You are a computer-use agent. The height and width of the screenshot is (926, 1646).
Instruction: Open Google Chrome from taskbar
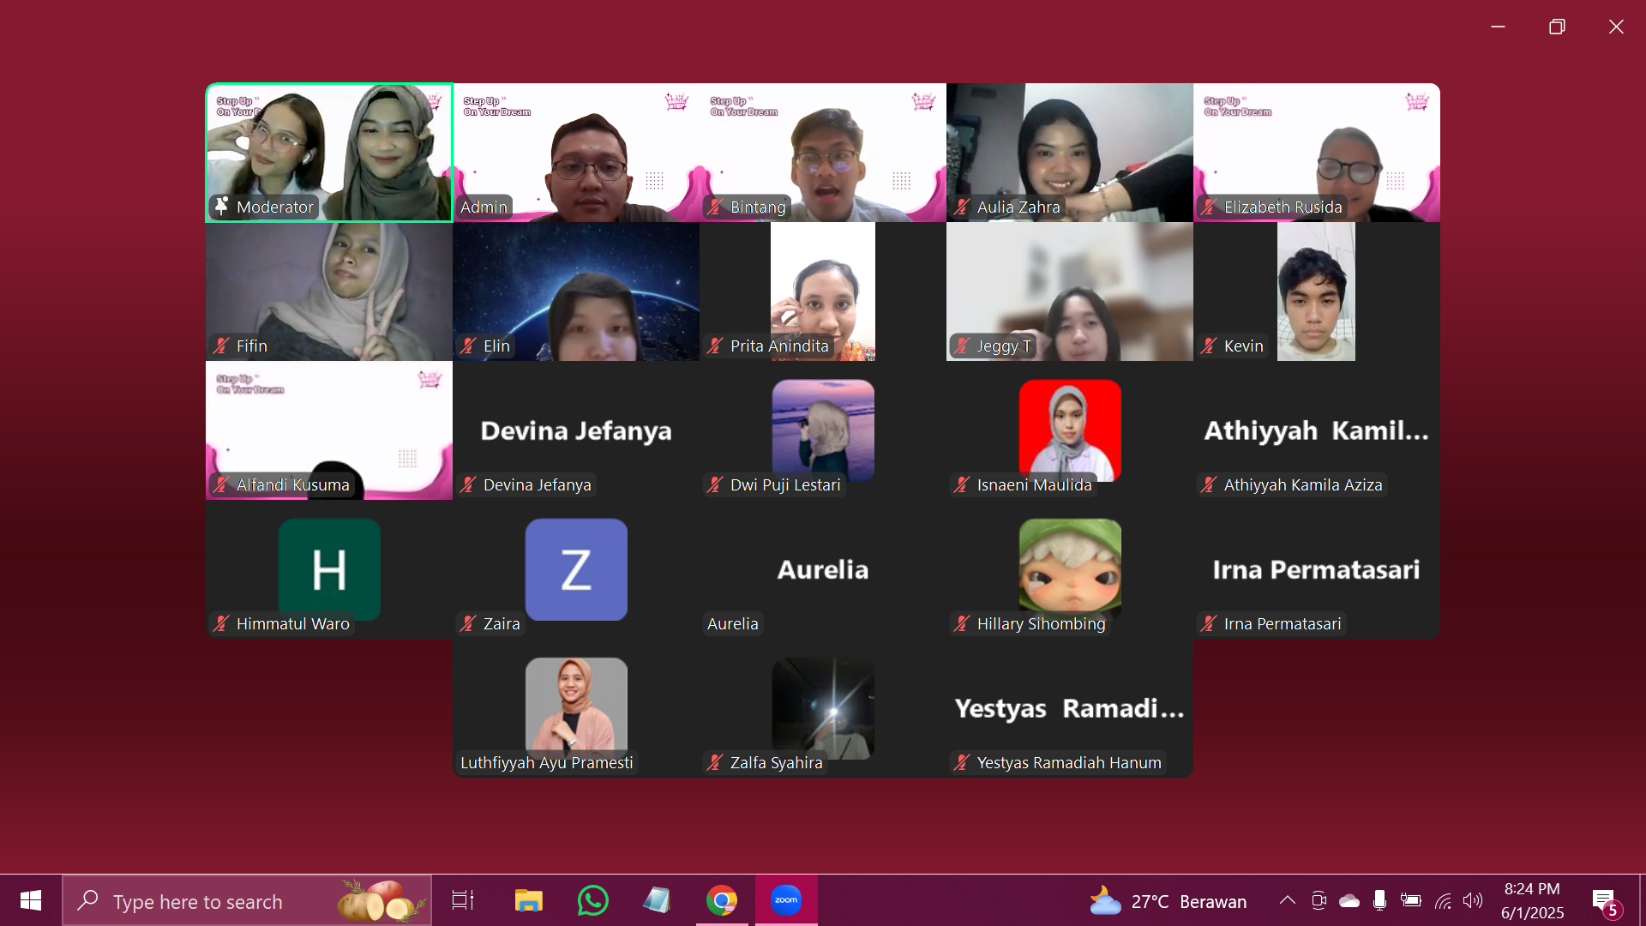(x=721, y=900)
